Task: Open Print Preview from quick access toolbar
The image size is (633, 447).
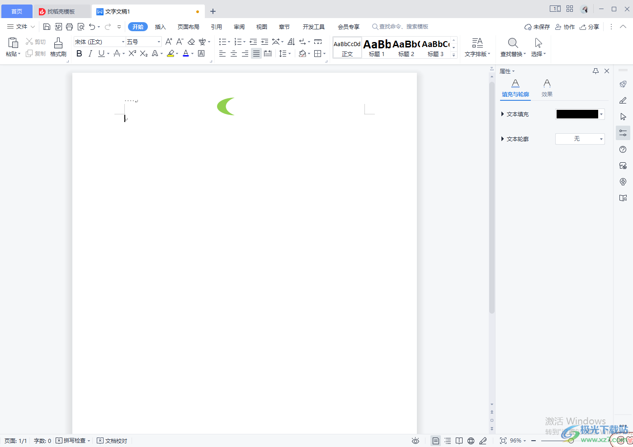Action: point(81,27)
